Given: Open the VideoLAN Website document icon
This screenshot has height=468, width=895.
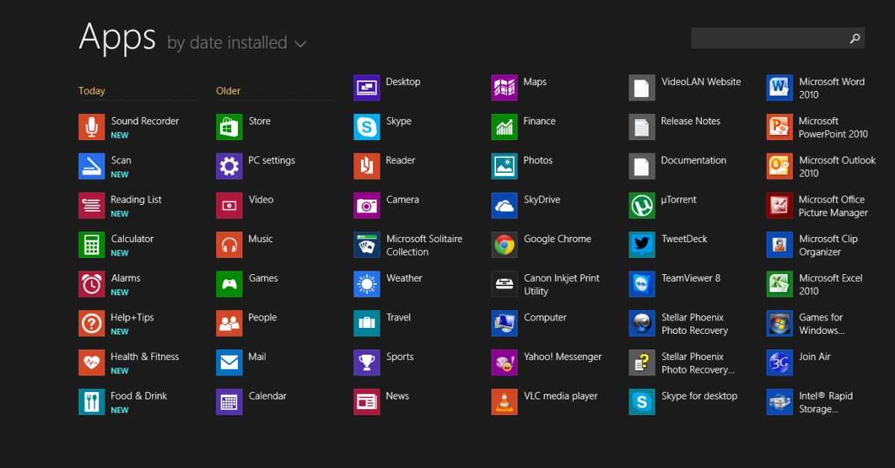Looking at the screenshot, I should point(642,88).
